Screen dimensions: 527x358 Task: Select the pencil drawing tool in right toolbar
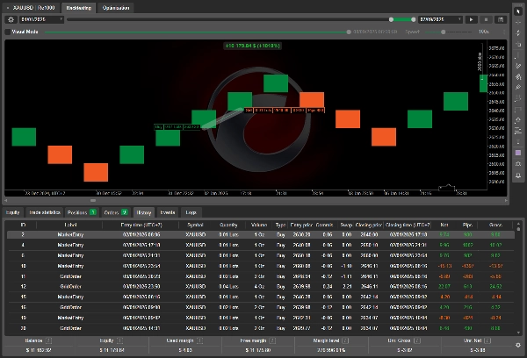pyautogui.click(x=518, y=88)
